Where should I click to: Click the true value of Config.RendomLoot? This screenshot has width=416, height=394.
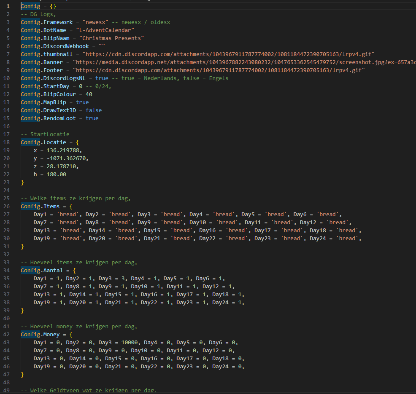pos(92,118)
